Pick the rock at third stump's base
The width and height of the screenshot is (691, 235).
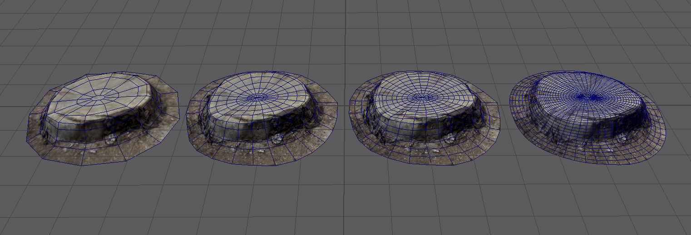click(x=450, y=137)
